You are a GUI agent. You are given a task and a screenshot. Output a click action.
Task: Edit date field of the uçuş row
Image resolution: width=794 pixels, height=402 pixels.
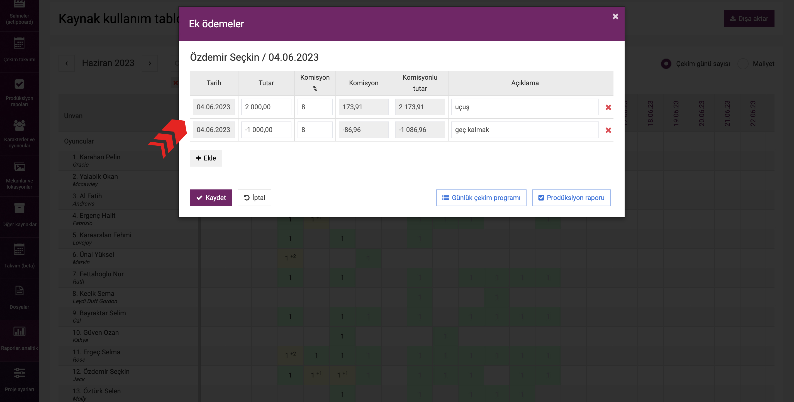point(214,107)
